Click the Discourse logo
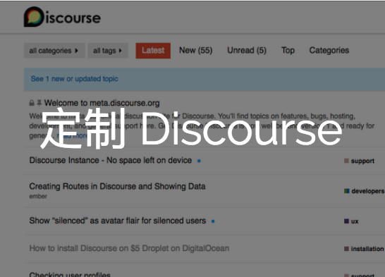The width and height of the screenshot is (385, 277). 62,17
